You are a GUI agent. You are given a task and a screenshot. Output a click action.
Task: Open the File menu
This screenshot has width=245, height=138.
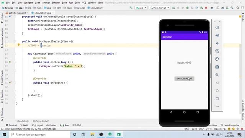[x=8, y=3]
